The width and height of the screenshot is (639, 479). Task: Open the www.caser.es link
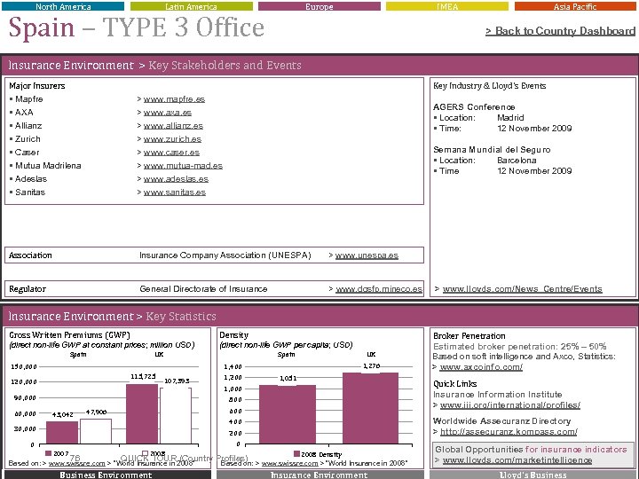(171, 153)
